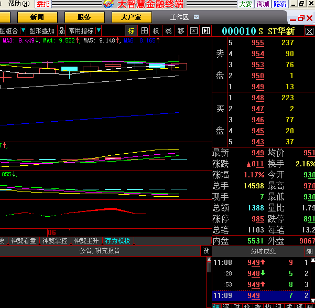315x308 pixels.
Task: Restore the inner window with red restore icon
Action: 301,18
